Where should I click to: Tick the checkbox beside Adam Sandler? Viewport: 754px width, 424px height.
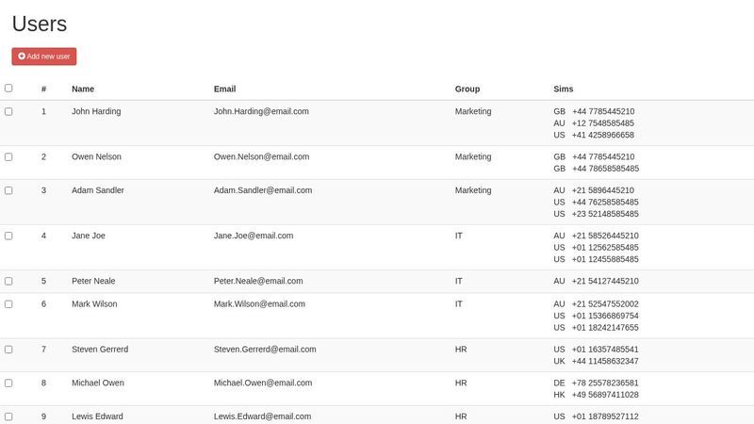click(x=8, y=190)
